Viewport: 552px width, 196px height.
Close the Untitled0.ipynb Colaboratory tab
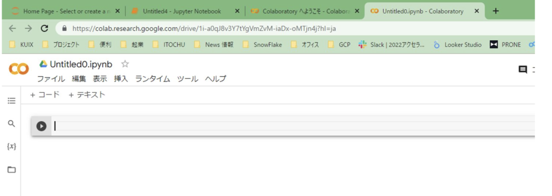pyautogui.click(x=477, y=11)
